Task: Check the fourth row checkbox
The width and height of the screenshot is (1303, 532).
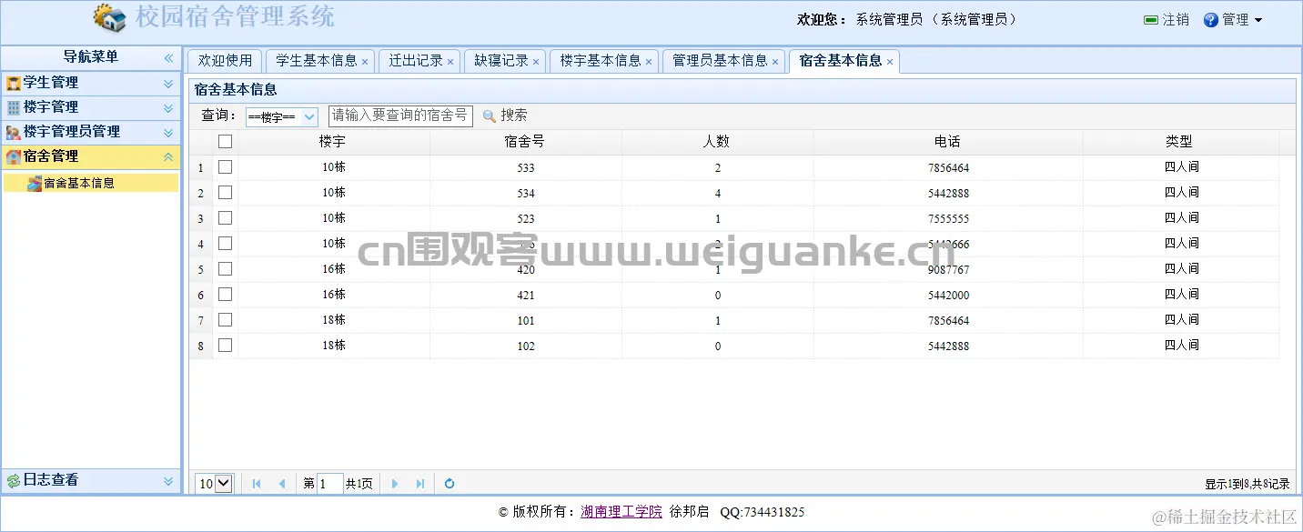Action: [226, 243]
